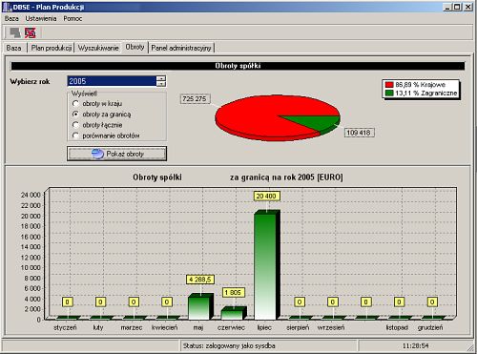Open the Baza menu
477x354 pixels.
[11, 18]
